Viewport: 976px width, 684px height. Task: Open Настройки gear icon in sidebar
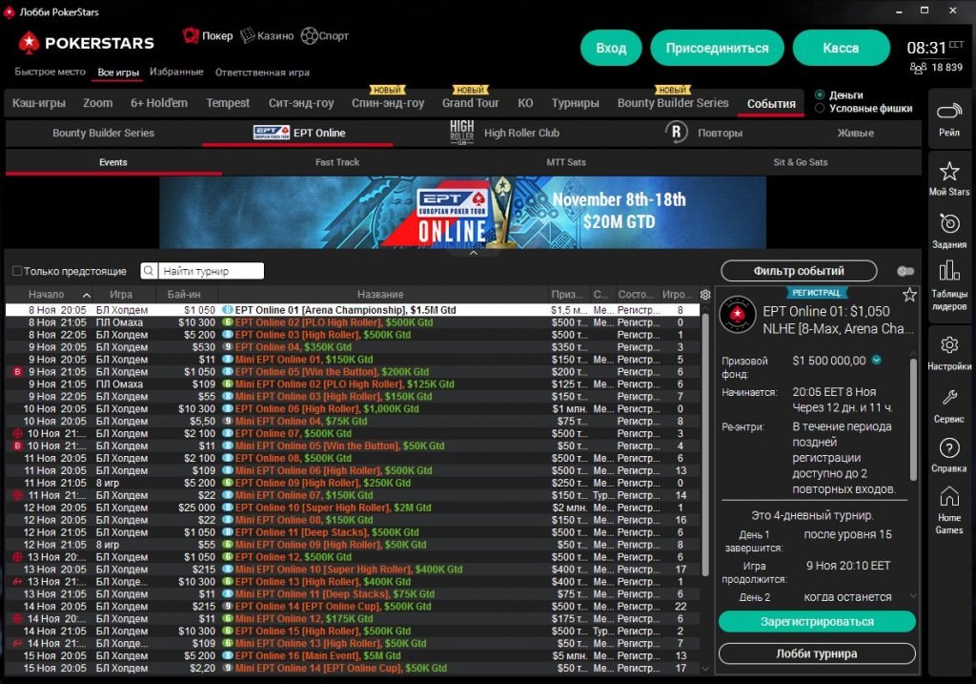948,345
